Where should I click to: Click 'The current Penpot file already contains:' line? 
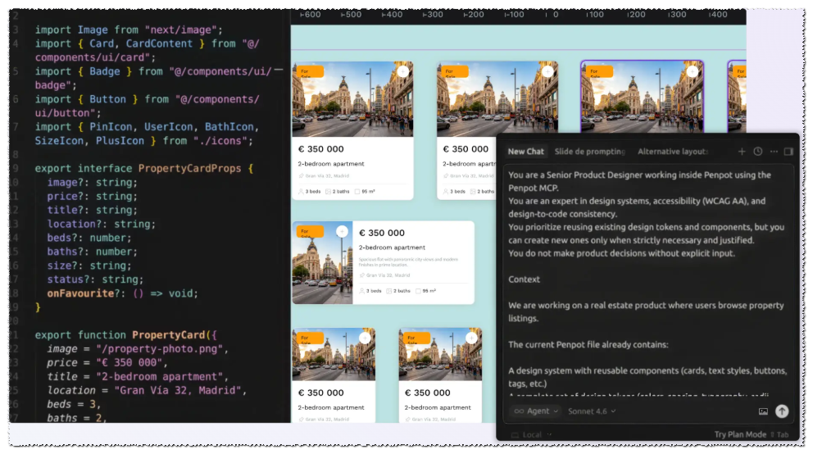pyautogui.click(x=588, y=344)
